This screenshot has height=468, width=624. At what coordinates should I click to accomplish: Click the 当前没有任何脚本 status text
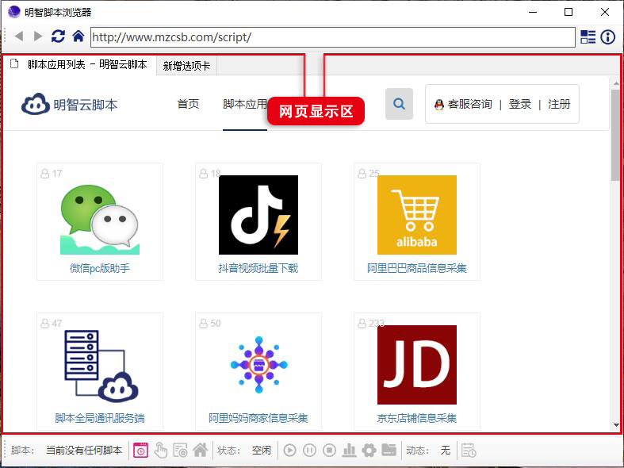[x=84, y=450]
